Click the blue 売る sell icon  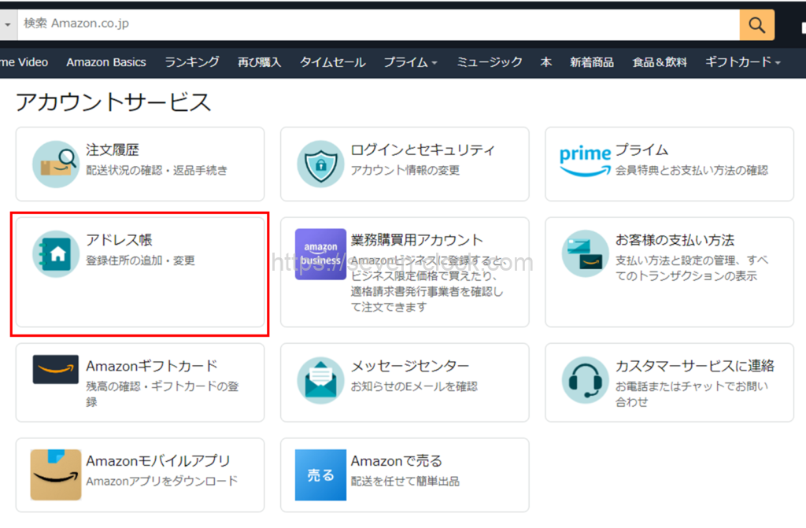click(321, 475)
